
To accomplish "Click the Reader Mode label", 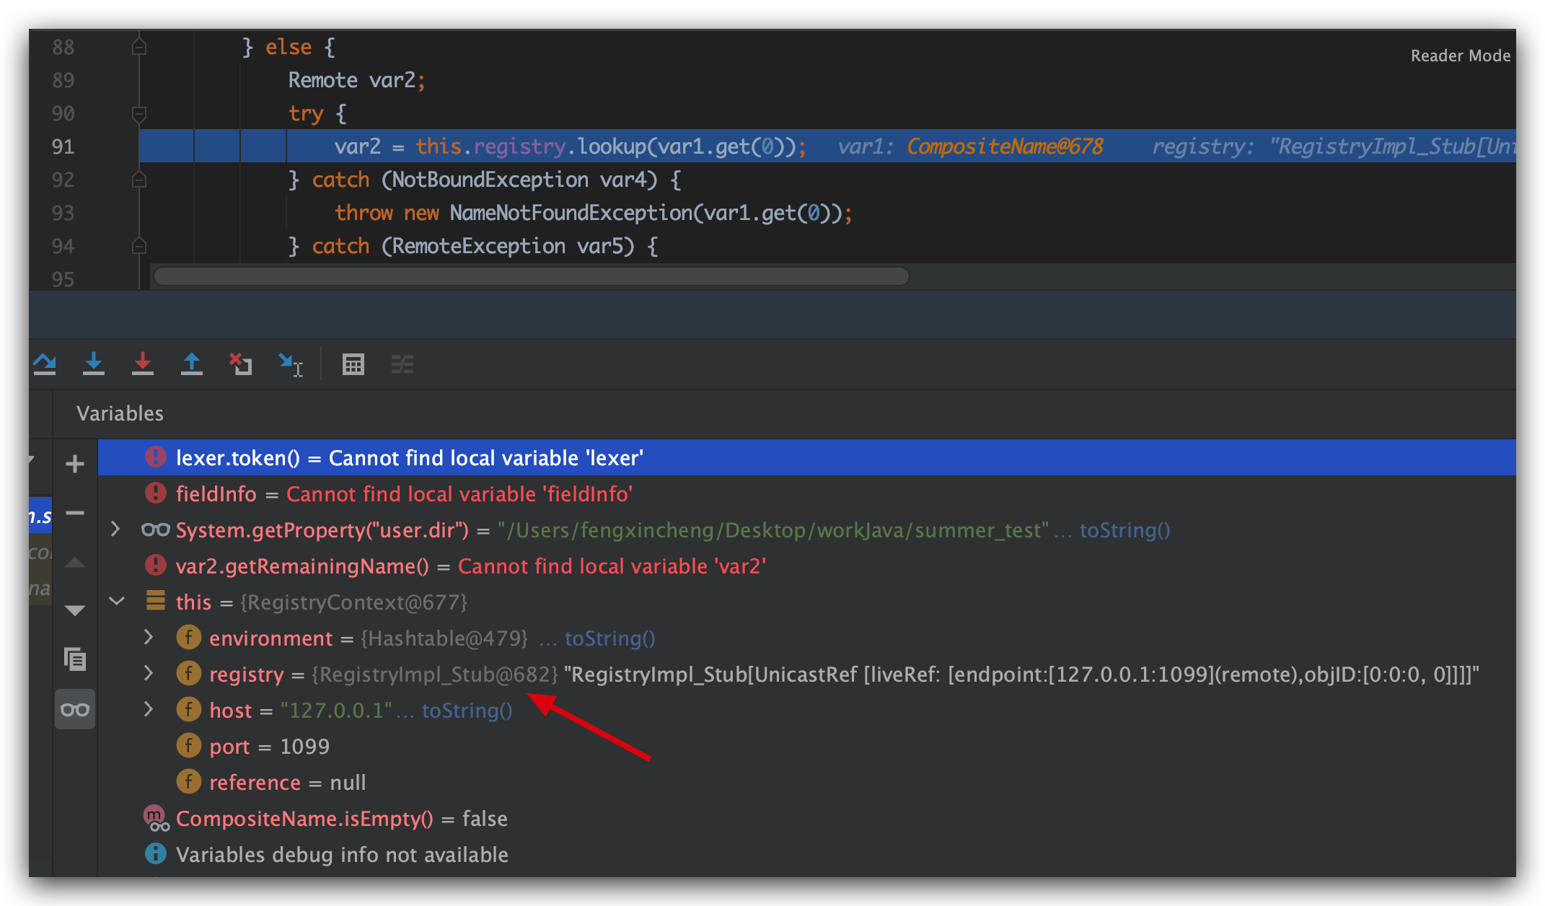I will [x=1460, y=56].
